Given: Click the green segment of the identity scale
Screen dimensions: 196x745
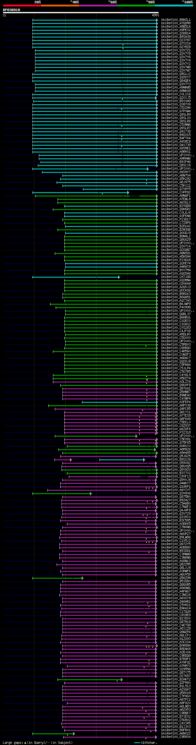Looking at the screenshot, I should click(136, 6).
